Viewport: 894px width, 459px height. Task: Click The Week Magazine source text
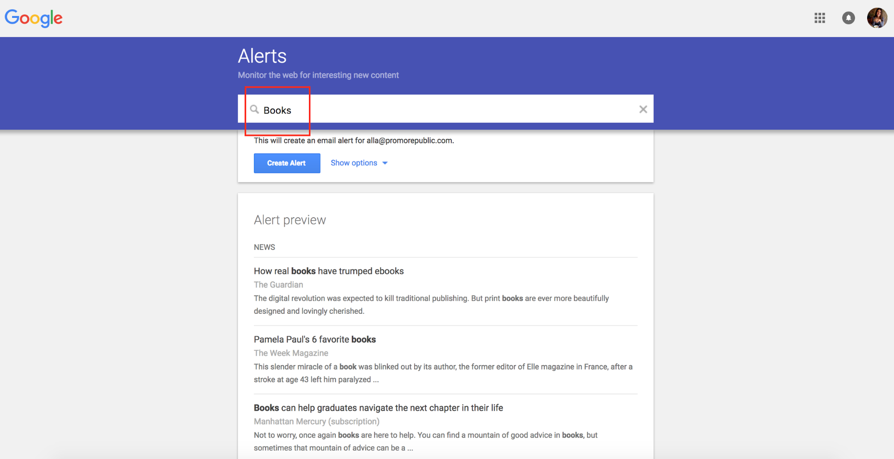click(x=291, y=353)
